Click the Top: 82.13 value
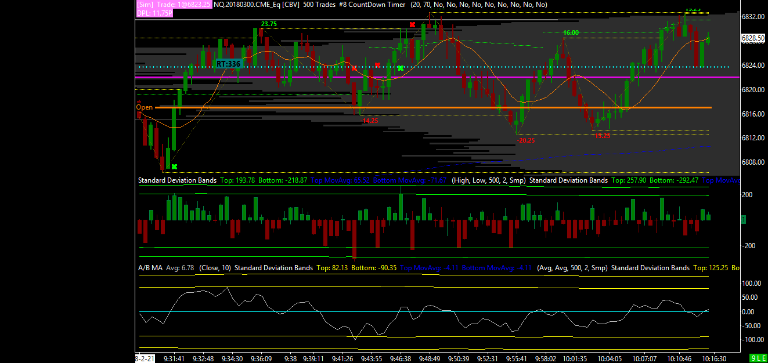768x363 pixels. point(333,268)
